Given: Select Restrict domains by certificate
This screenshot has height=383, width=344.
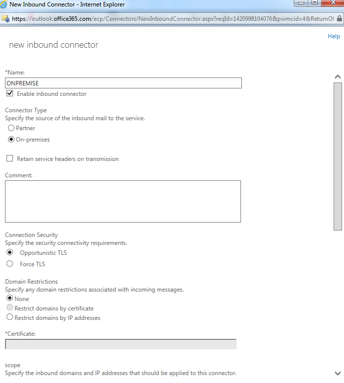Looking at the screenshot, I should pos(9,307).
